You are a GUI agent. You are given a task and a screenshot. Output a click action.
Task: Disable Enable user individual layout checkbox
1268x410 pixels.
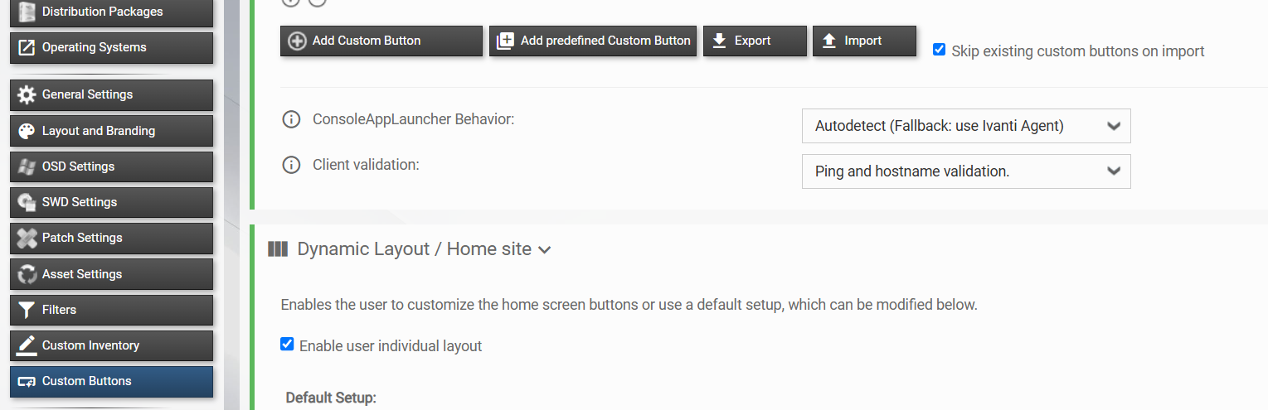pos(287,344)
